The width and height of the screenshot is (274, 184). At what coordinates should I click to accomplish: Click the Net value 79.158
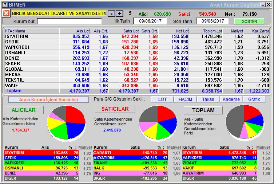(x=249, y=14)
